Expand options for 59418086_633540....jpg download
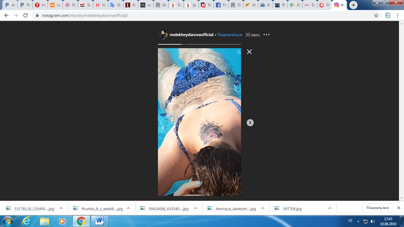Image resolution: width=404 pixels, height=227 pixels. pos(195,208)
